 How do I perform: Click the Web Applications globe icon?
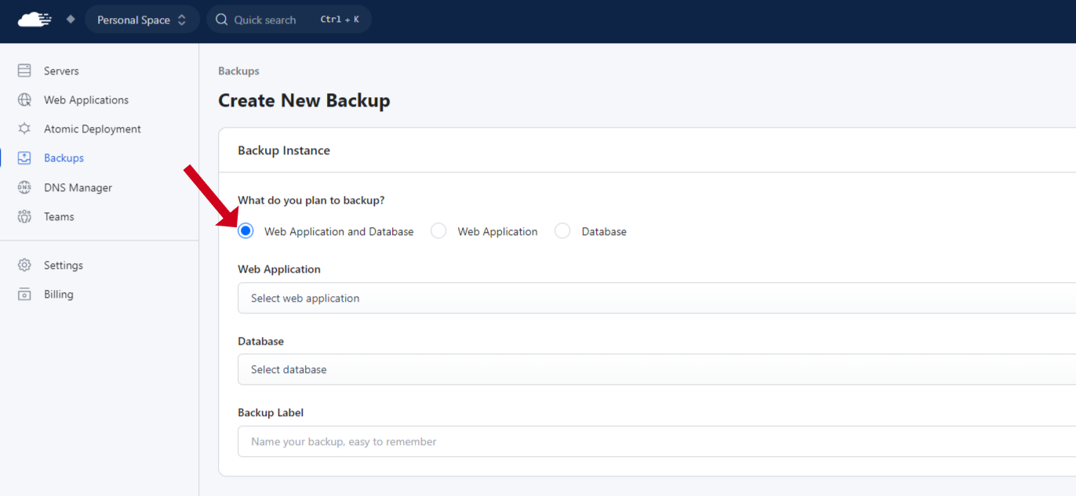click(x=24, y=100)
